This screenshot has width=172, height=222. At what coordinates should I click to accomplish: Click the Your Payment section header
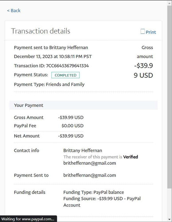[x=84, y=105]
